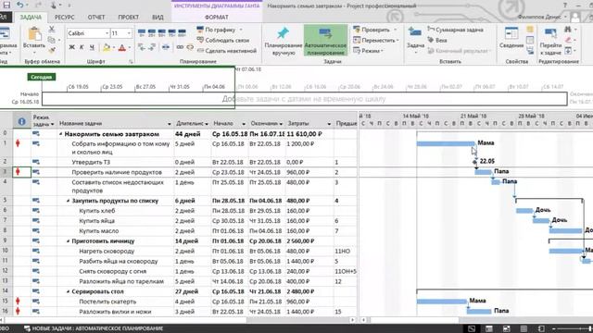Collapse Сервировать стол summary task

pyautogui.click(x=68, y=291)
